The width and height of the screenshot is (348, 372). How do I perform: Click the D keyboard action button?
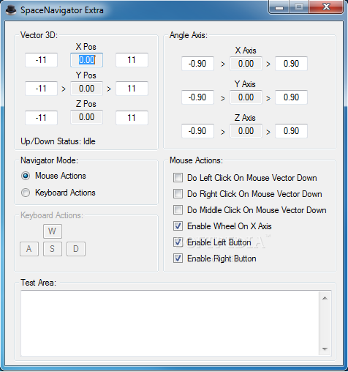pos(76,249)
